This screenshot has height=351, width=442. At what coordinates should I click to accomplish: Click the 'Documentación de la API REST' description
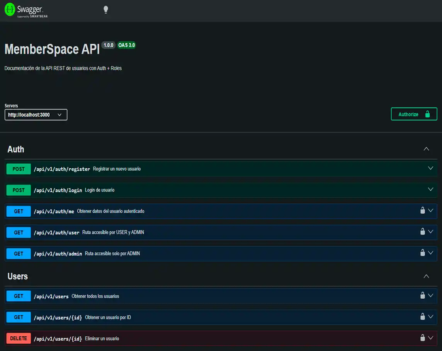click(63, 68)
